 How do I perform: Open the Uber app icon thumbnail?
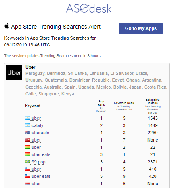coord(14,72)
